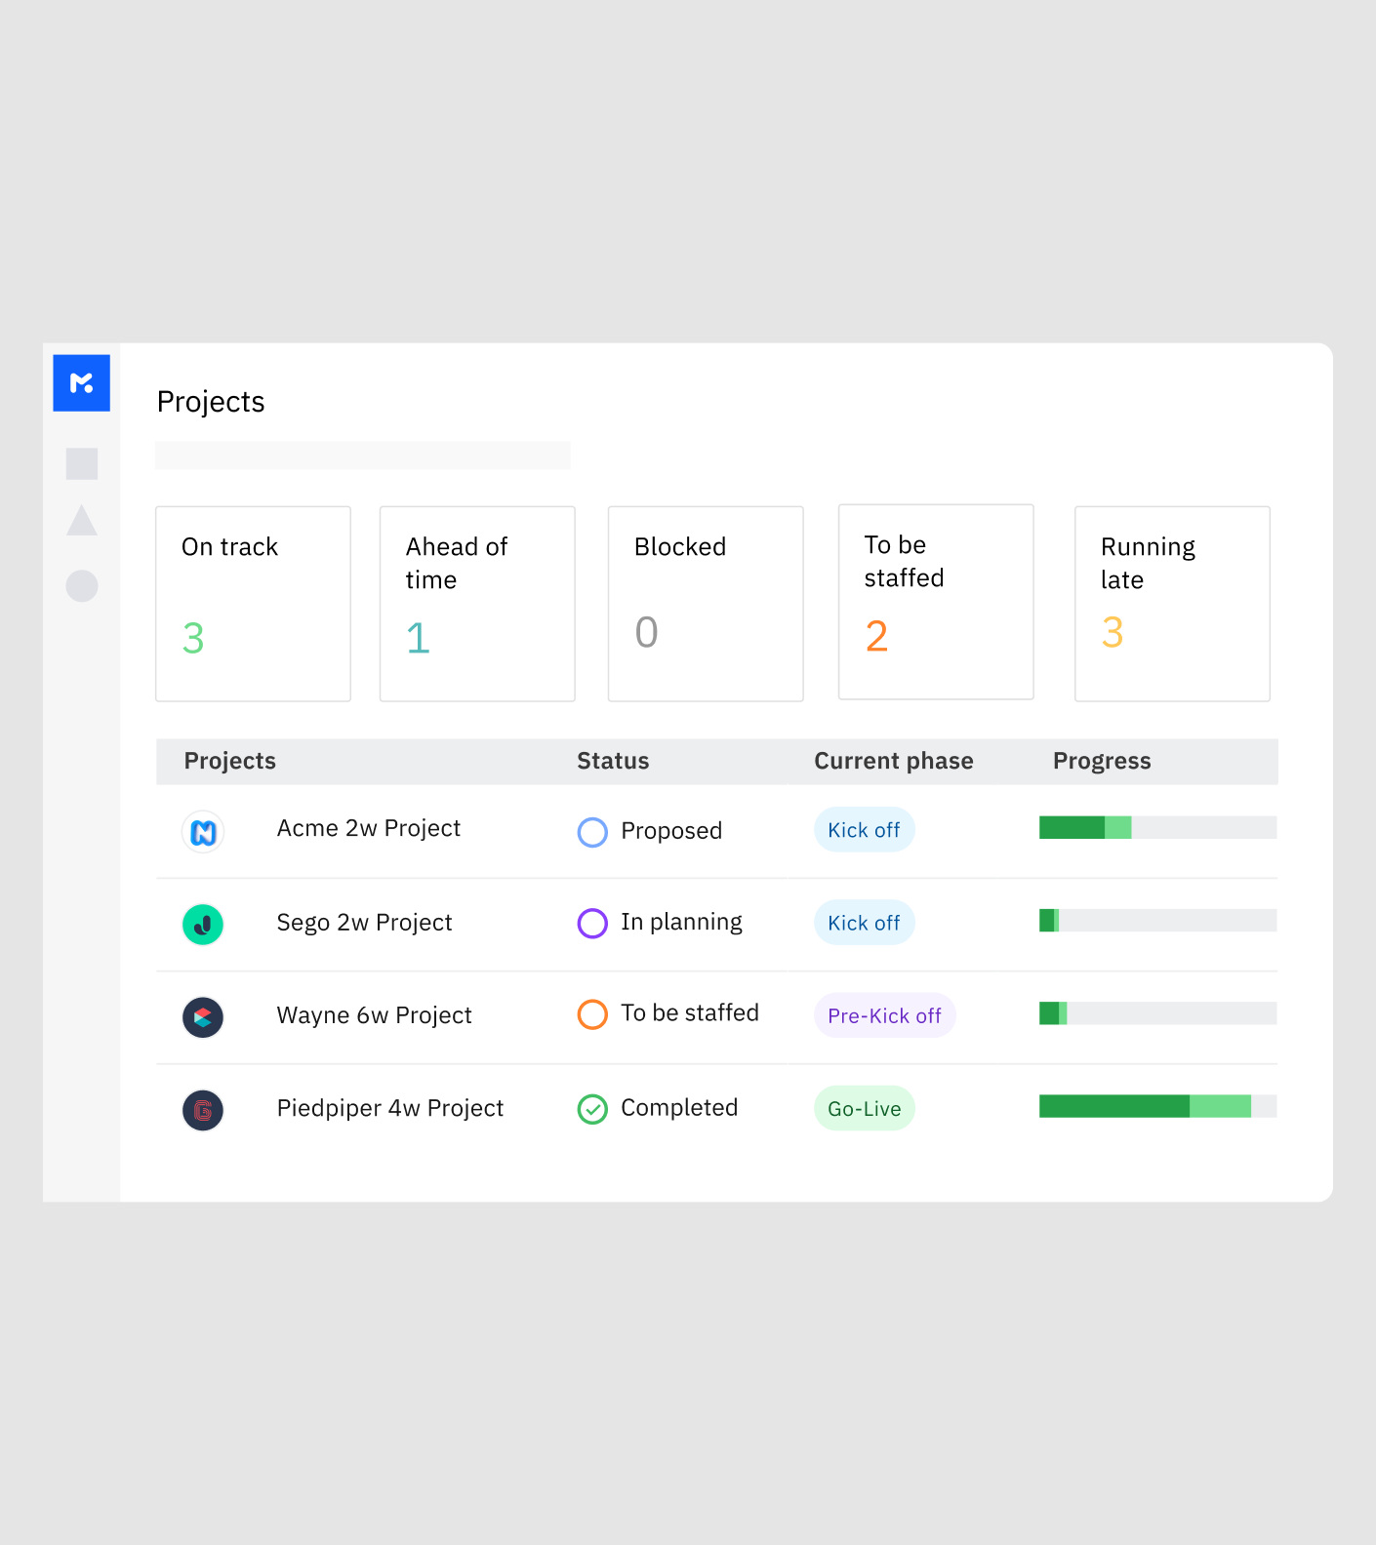Select the circle icon in sidebar
Screen dimensions: 1376x1545
point(82,586)
